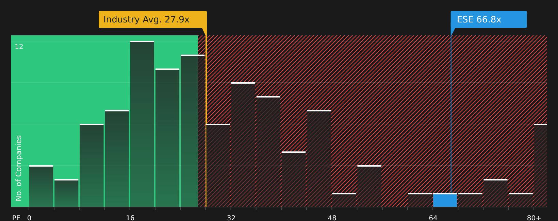Select the bar for PE 20 to 24
Screen dimensions: 558x221
(x=167, y=138)
